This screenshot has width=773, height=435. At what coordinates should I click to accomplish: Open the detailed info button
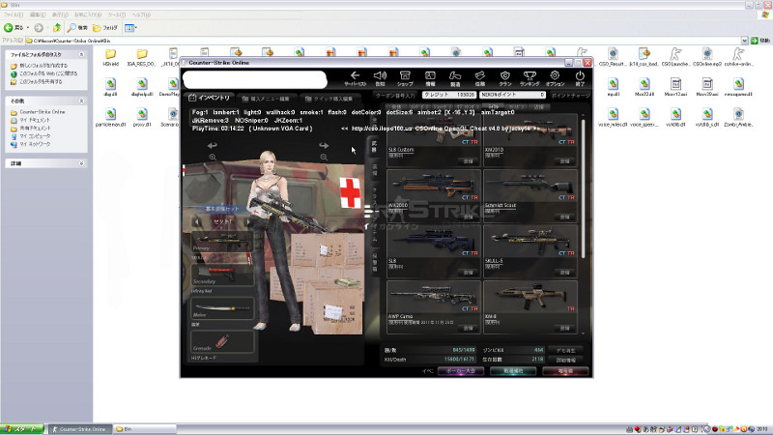click(x=565, y=360)
